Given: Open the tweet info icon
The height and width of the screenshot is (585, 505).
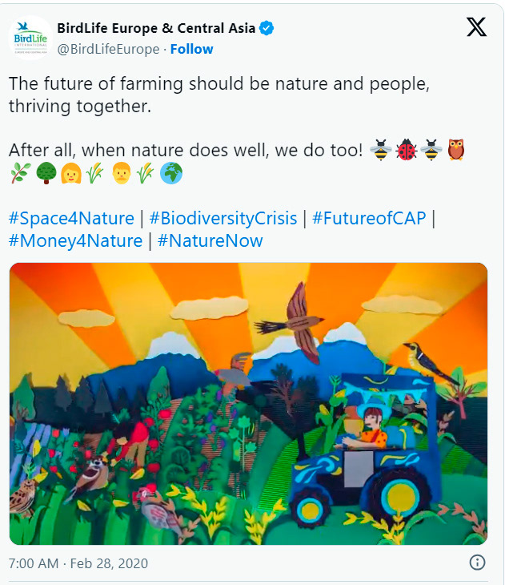Looking at the screenshot, I should (x=478, y=563).
